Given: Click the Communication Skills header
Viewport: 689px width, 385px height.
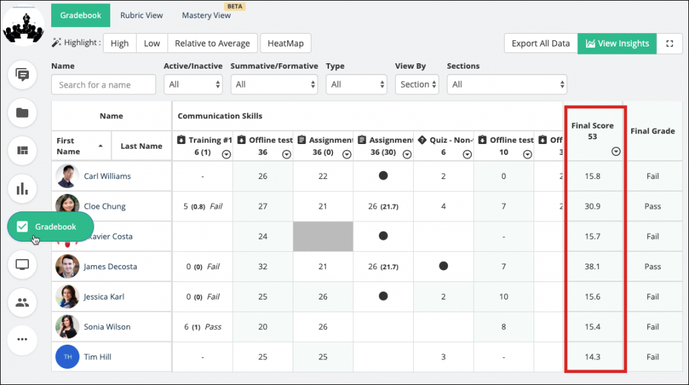Looking at the screenshot, I should click(x=220, y=116).
